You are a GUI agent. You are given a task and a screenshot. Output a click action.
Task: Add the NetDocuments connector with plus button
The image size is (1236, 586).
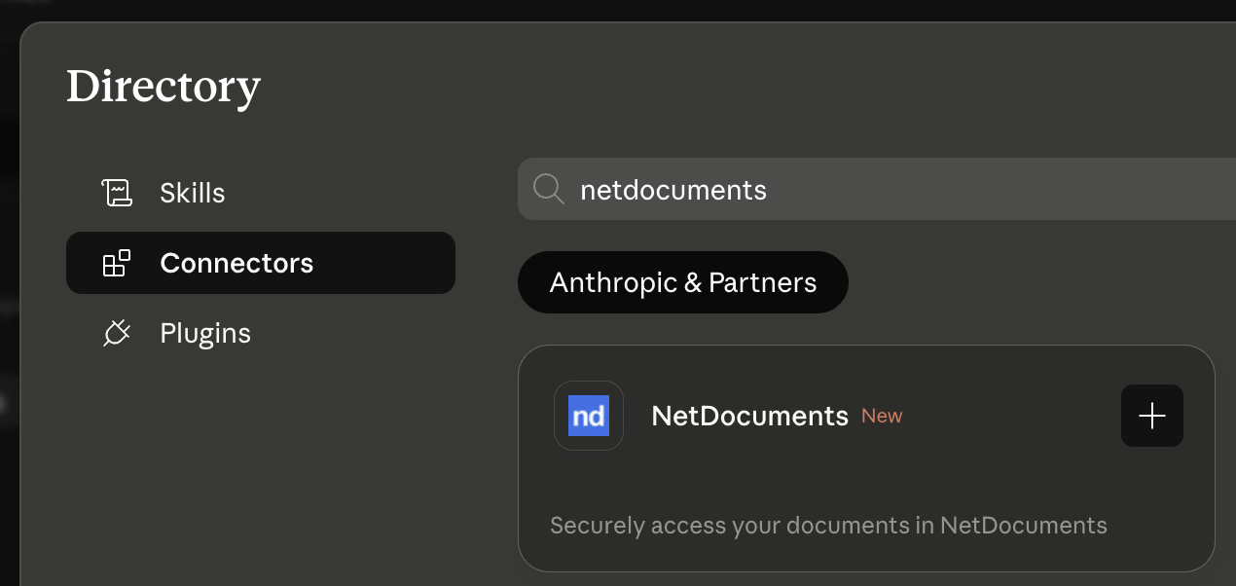pos(1152,416)
